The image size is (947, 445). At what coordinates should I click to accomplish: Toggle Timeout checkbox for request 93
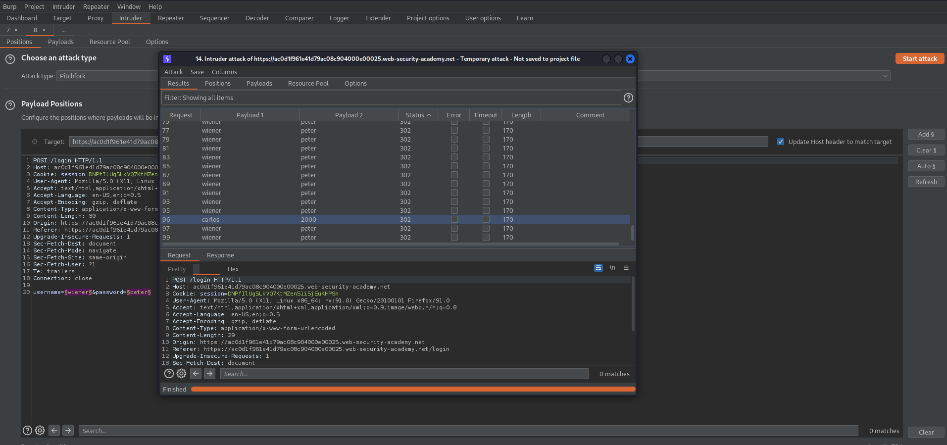click(x=486, y=201)
